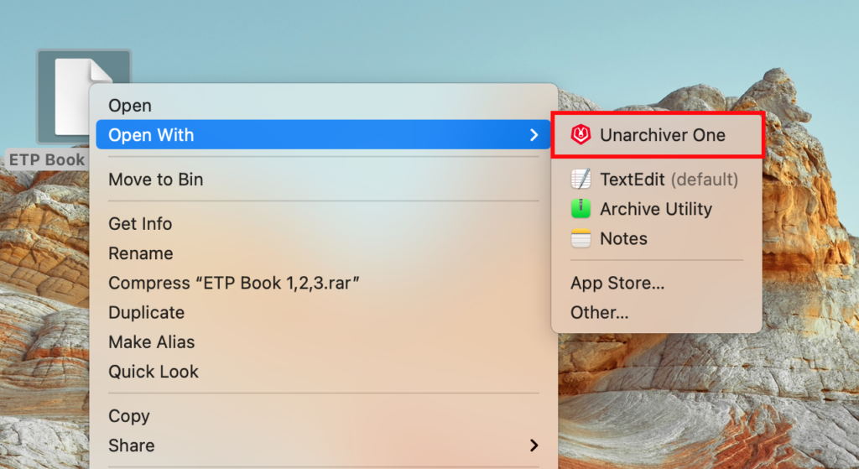Open the Share menu entry
The image size is (859, 469).
click(132, 446)
